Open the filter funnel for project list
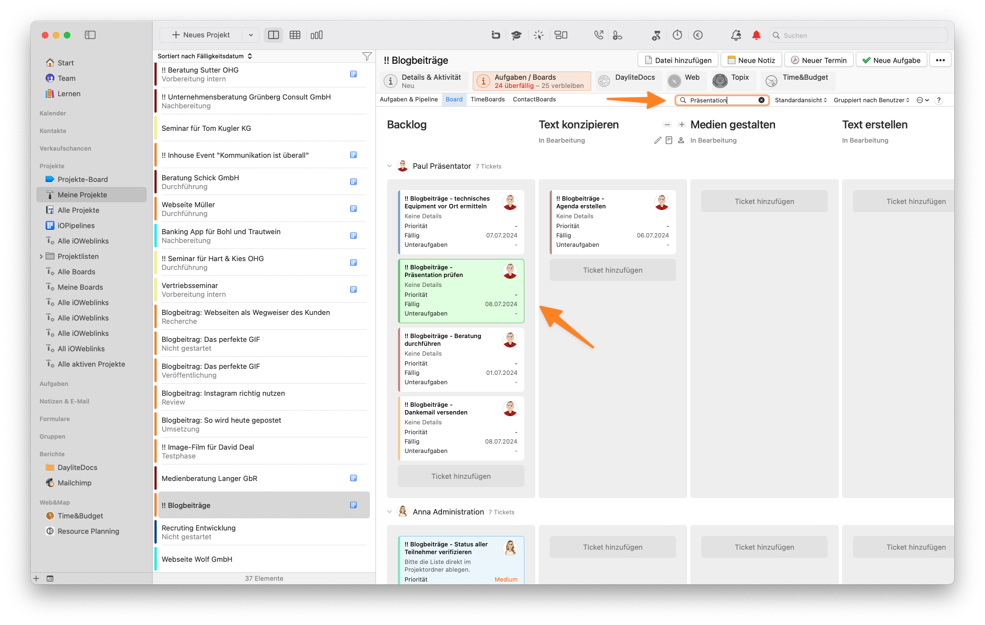 [367, 56]
